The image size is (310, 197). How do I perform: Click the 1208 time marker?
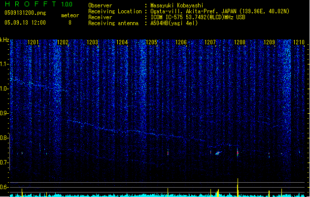click(240, 42)
